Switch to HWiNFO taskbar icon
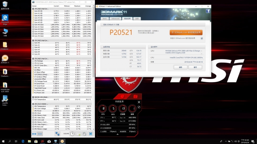The height and width of the screenshot is (144, 257). (x=56, y=142)
